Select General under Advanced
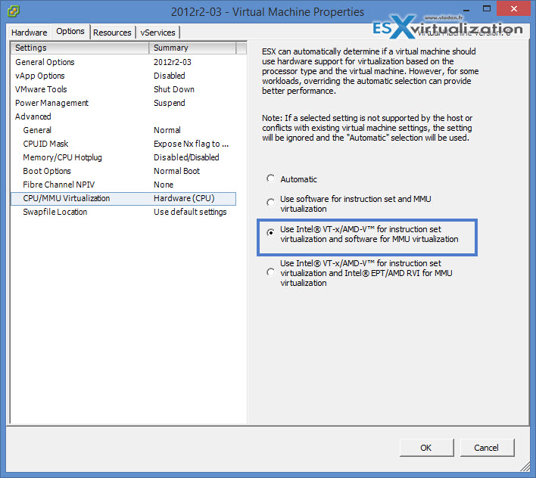Viewport: 536px width, 478px height. pyautogui.click(x=123, y=130)
